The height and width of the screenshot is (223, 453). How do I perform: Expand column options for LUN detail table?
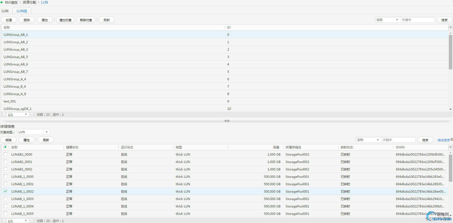(x=450, y=147)
